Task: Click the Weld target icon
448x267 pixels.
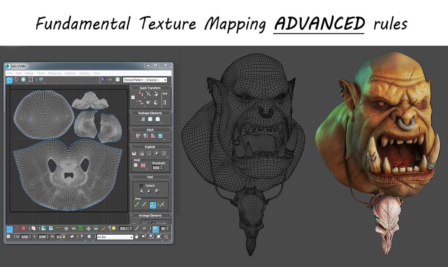Action: [136, 165]
